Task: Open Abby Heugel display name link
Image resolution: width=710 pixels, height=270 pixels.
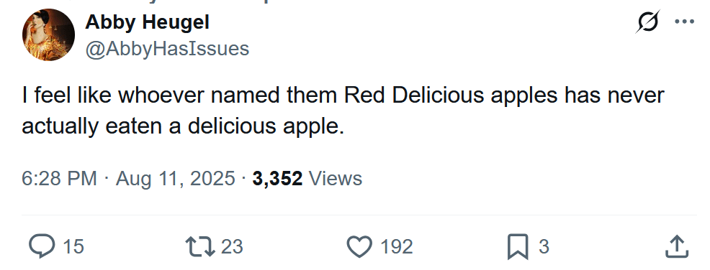Action: pyautogui.click(x=147, y=22)
